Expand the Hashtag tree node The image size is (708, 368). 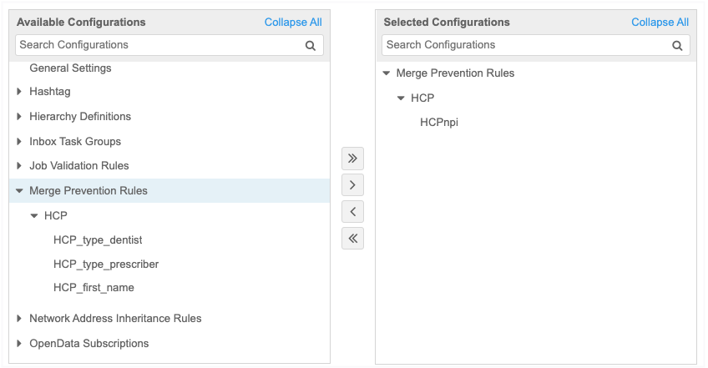[x=19, y=92]
